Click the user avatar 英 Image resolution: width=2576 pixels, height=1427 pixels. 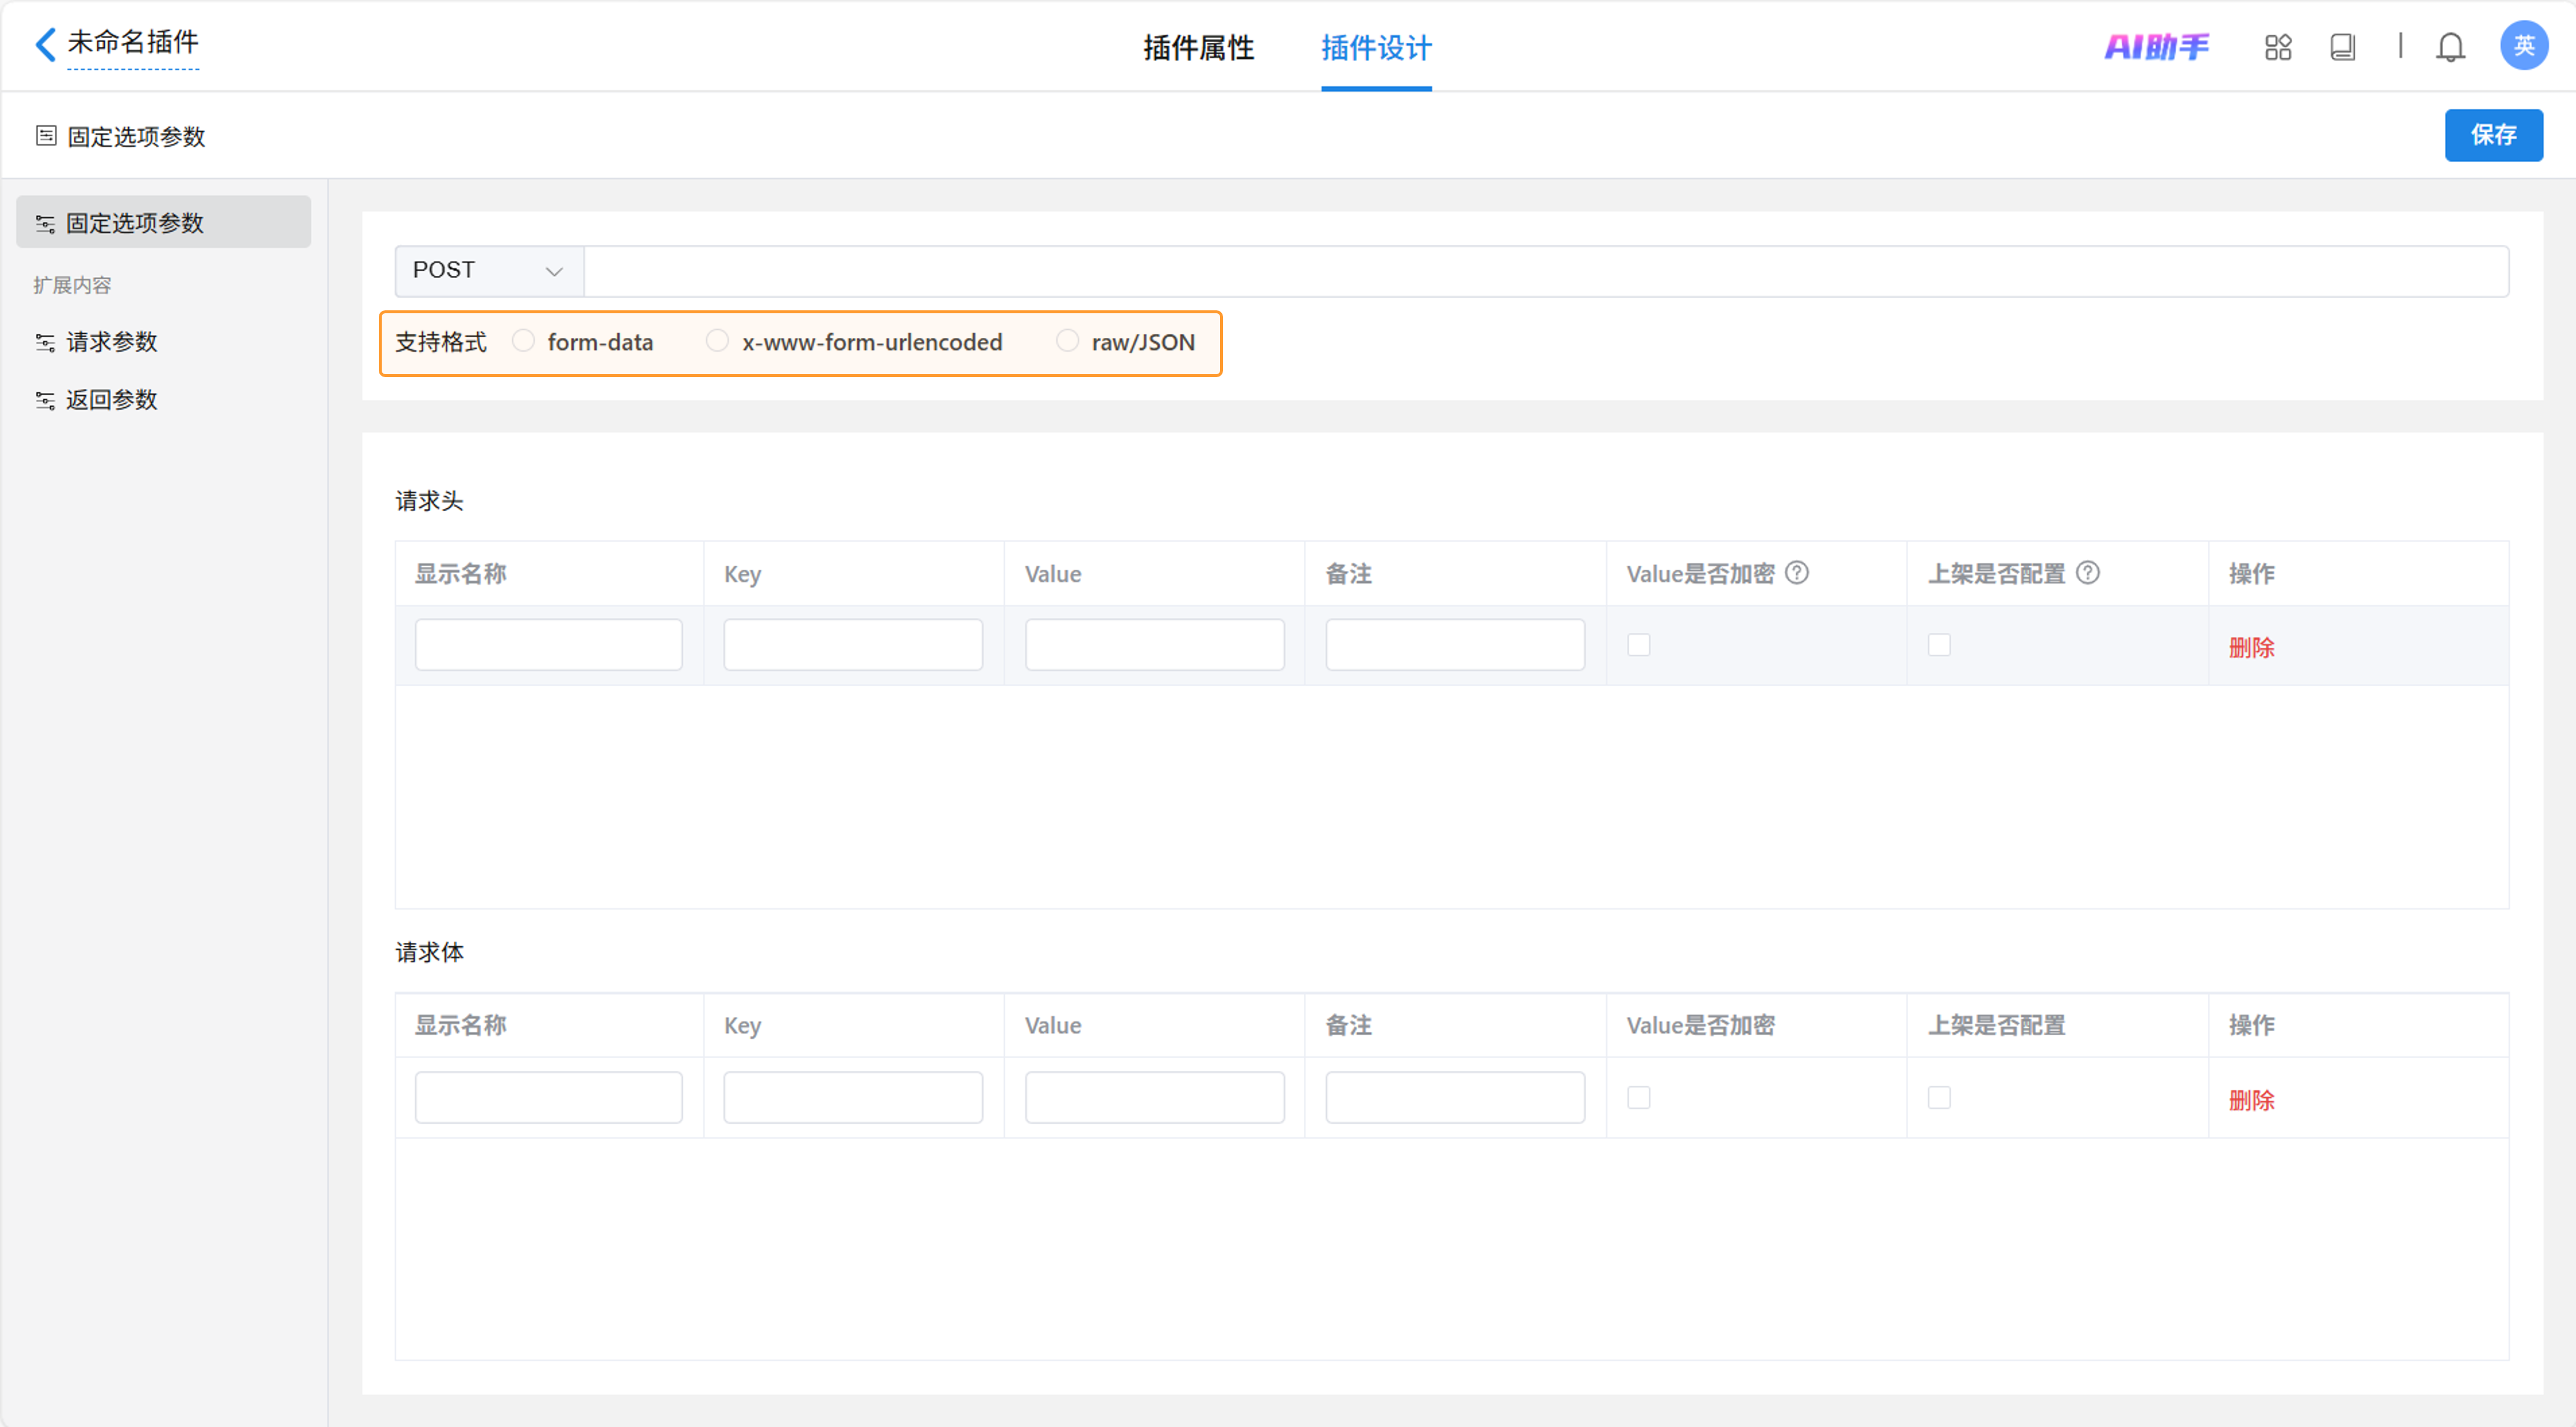[2523, 46]
